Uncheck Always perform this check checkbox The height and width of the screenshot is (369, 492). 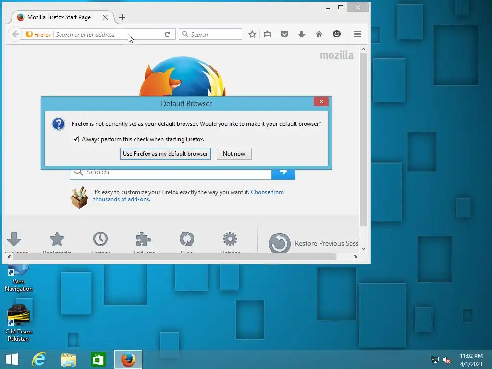[75, 139]
